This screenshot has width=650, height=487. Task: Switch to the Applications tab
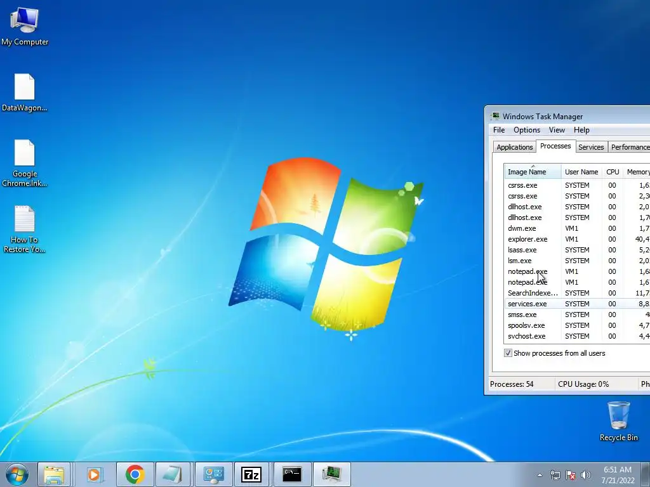(x=514, y=147)
